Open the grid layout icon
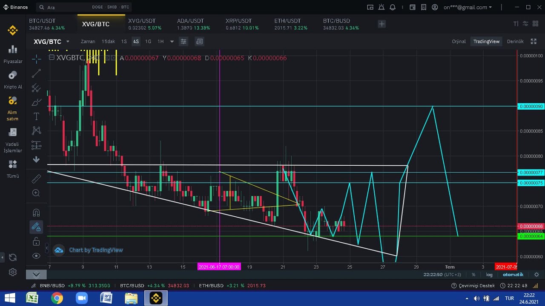This screenshot has height=306, width=545. [536, 24]
